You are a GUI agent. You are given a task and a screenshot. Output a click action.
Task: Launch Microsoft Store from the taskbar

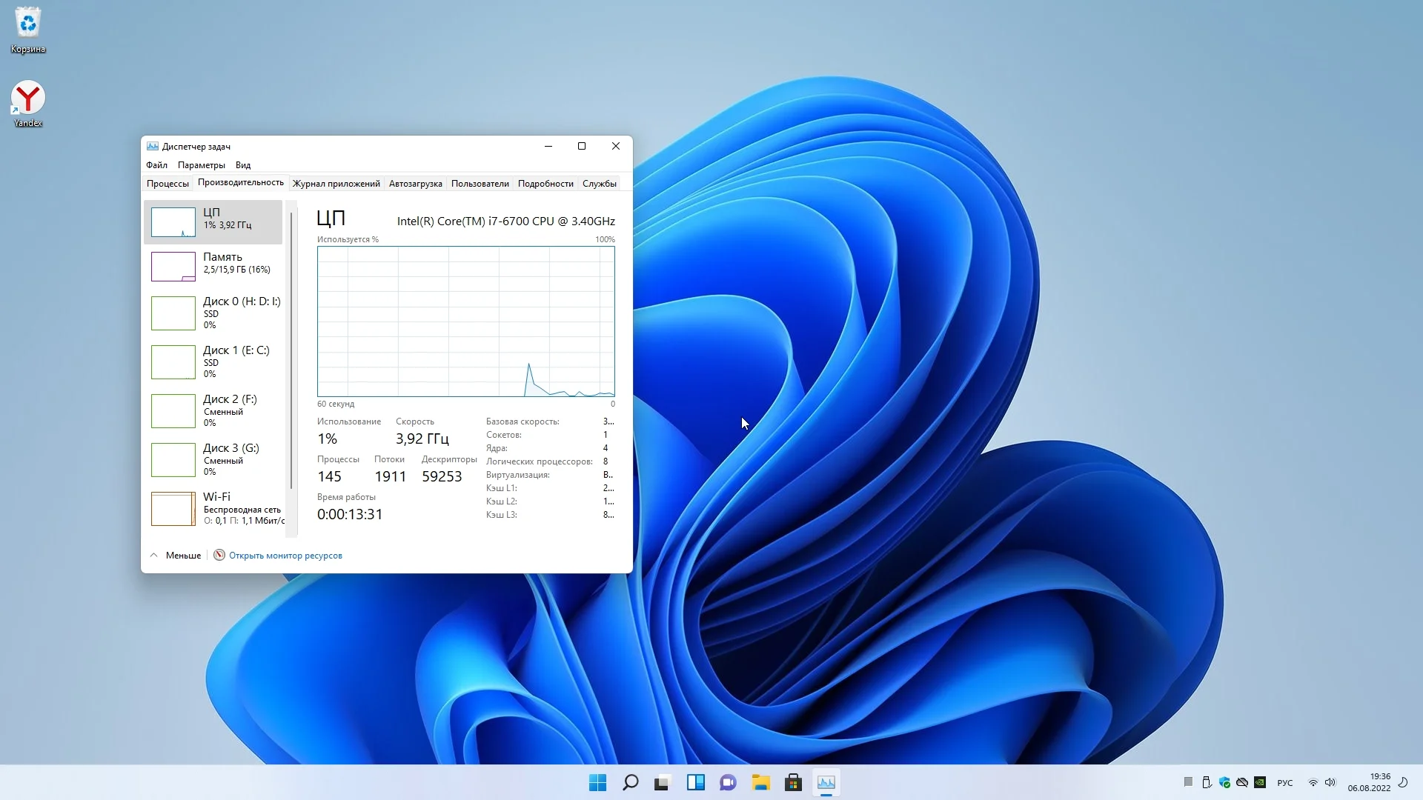coord(793,782)
